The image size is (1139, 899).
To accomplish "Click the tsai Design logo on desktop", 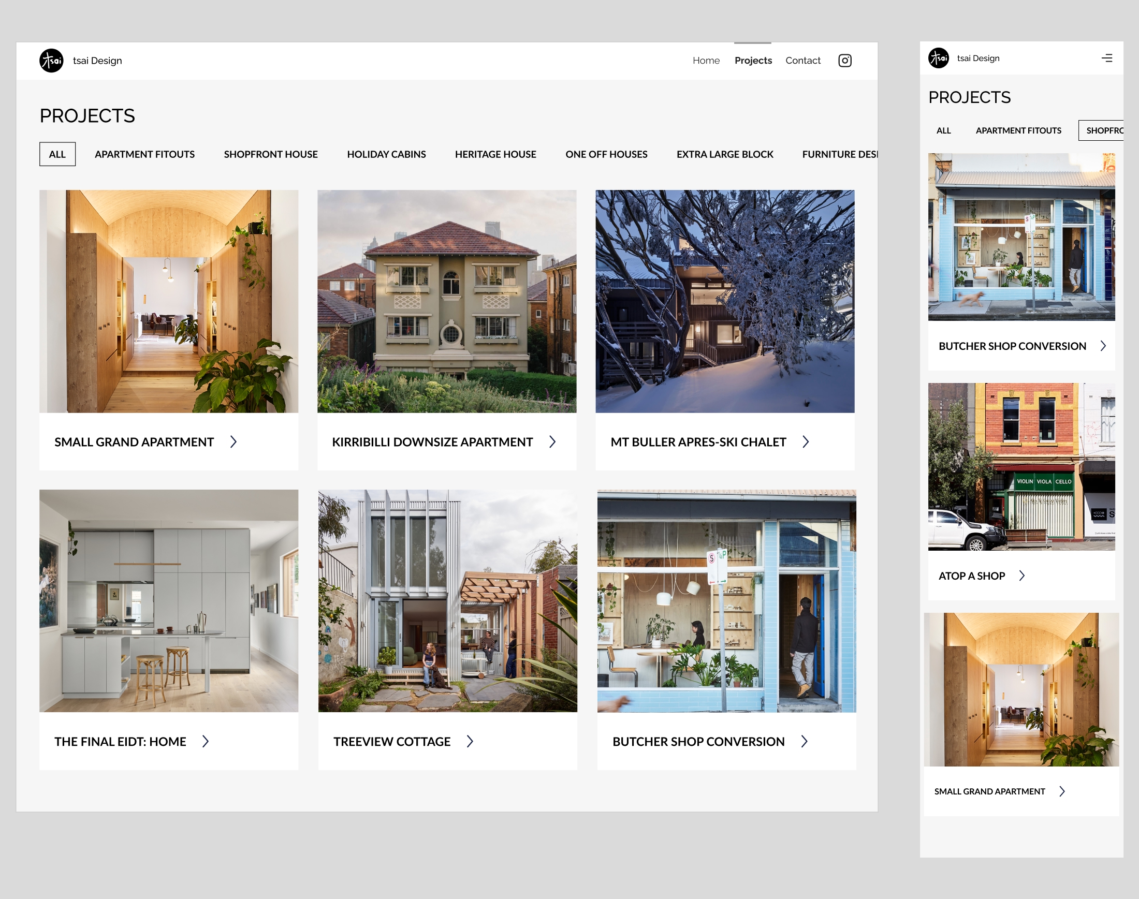I will (52, 61).
